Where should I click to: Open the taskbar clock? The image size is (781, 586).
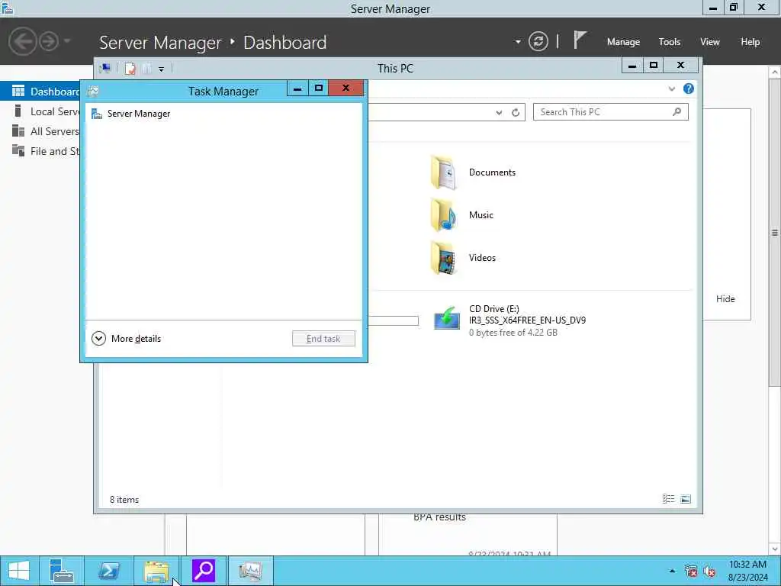coord(747,571)
